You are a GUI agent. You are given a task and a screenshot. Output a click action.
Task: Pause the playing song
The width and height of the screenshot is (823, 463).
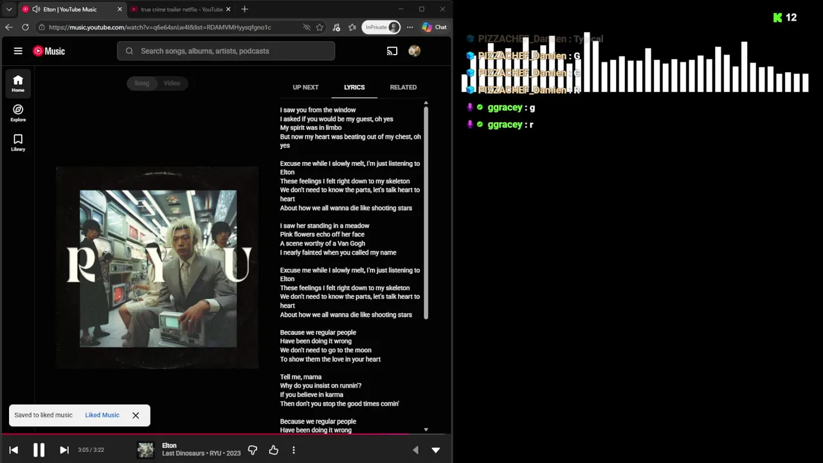tap(39, 450)
